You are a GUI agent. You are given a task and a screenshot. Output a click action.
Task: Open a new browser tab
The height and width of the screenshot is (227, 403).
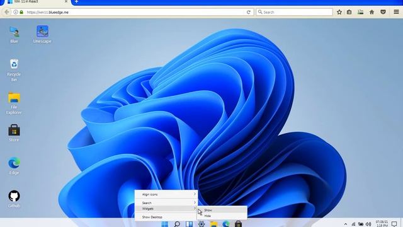(76, 1)
